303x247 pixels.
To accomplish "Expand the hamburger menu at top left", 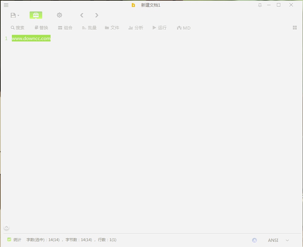I will click(6, 5).
